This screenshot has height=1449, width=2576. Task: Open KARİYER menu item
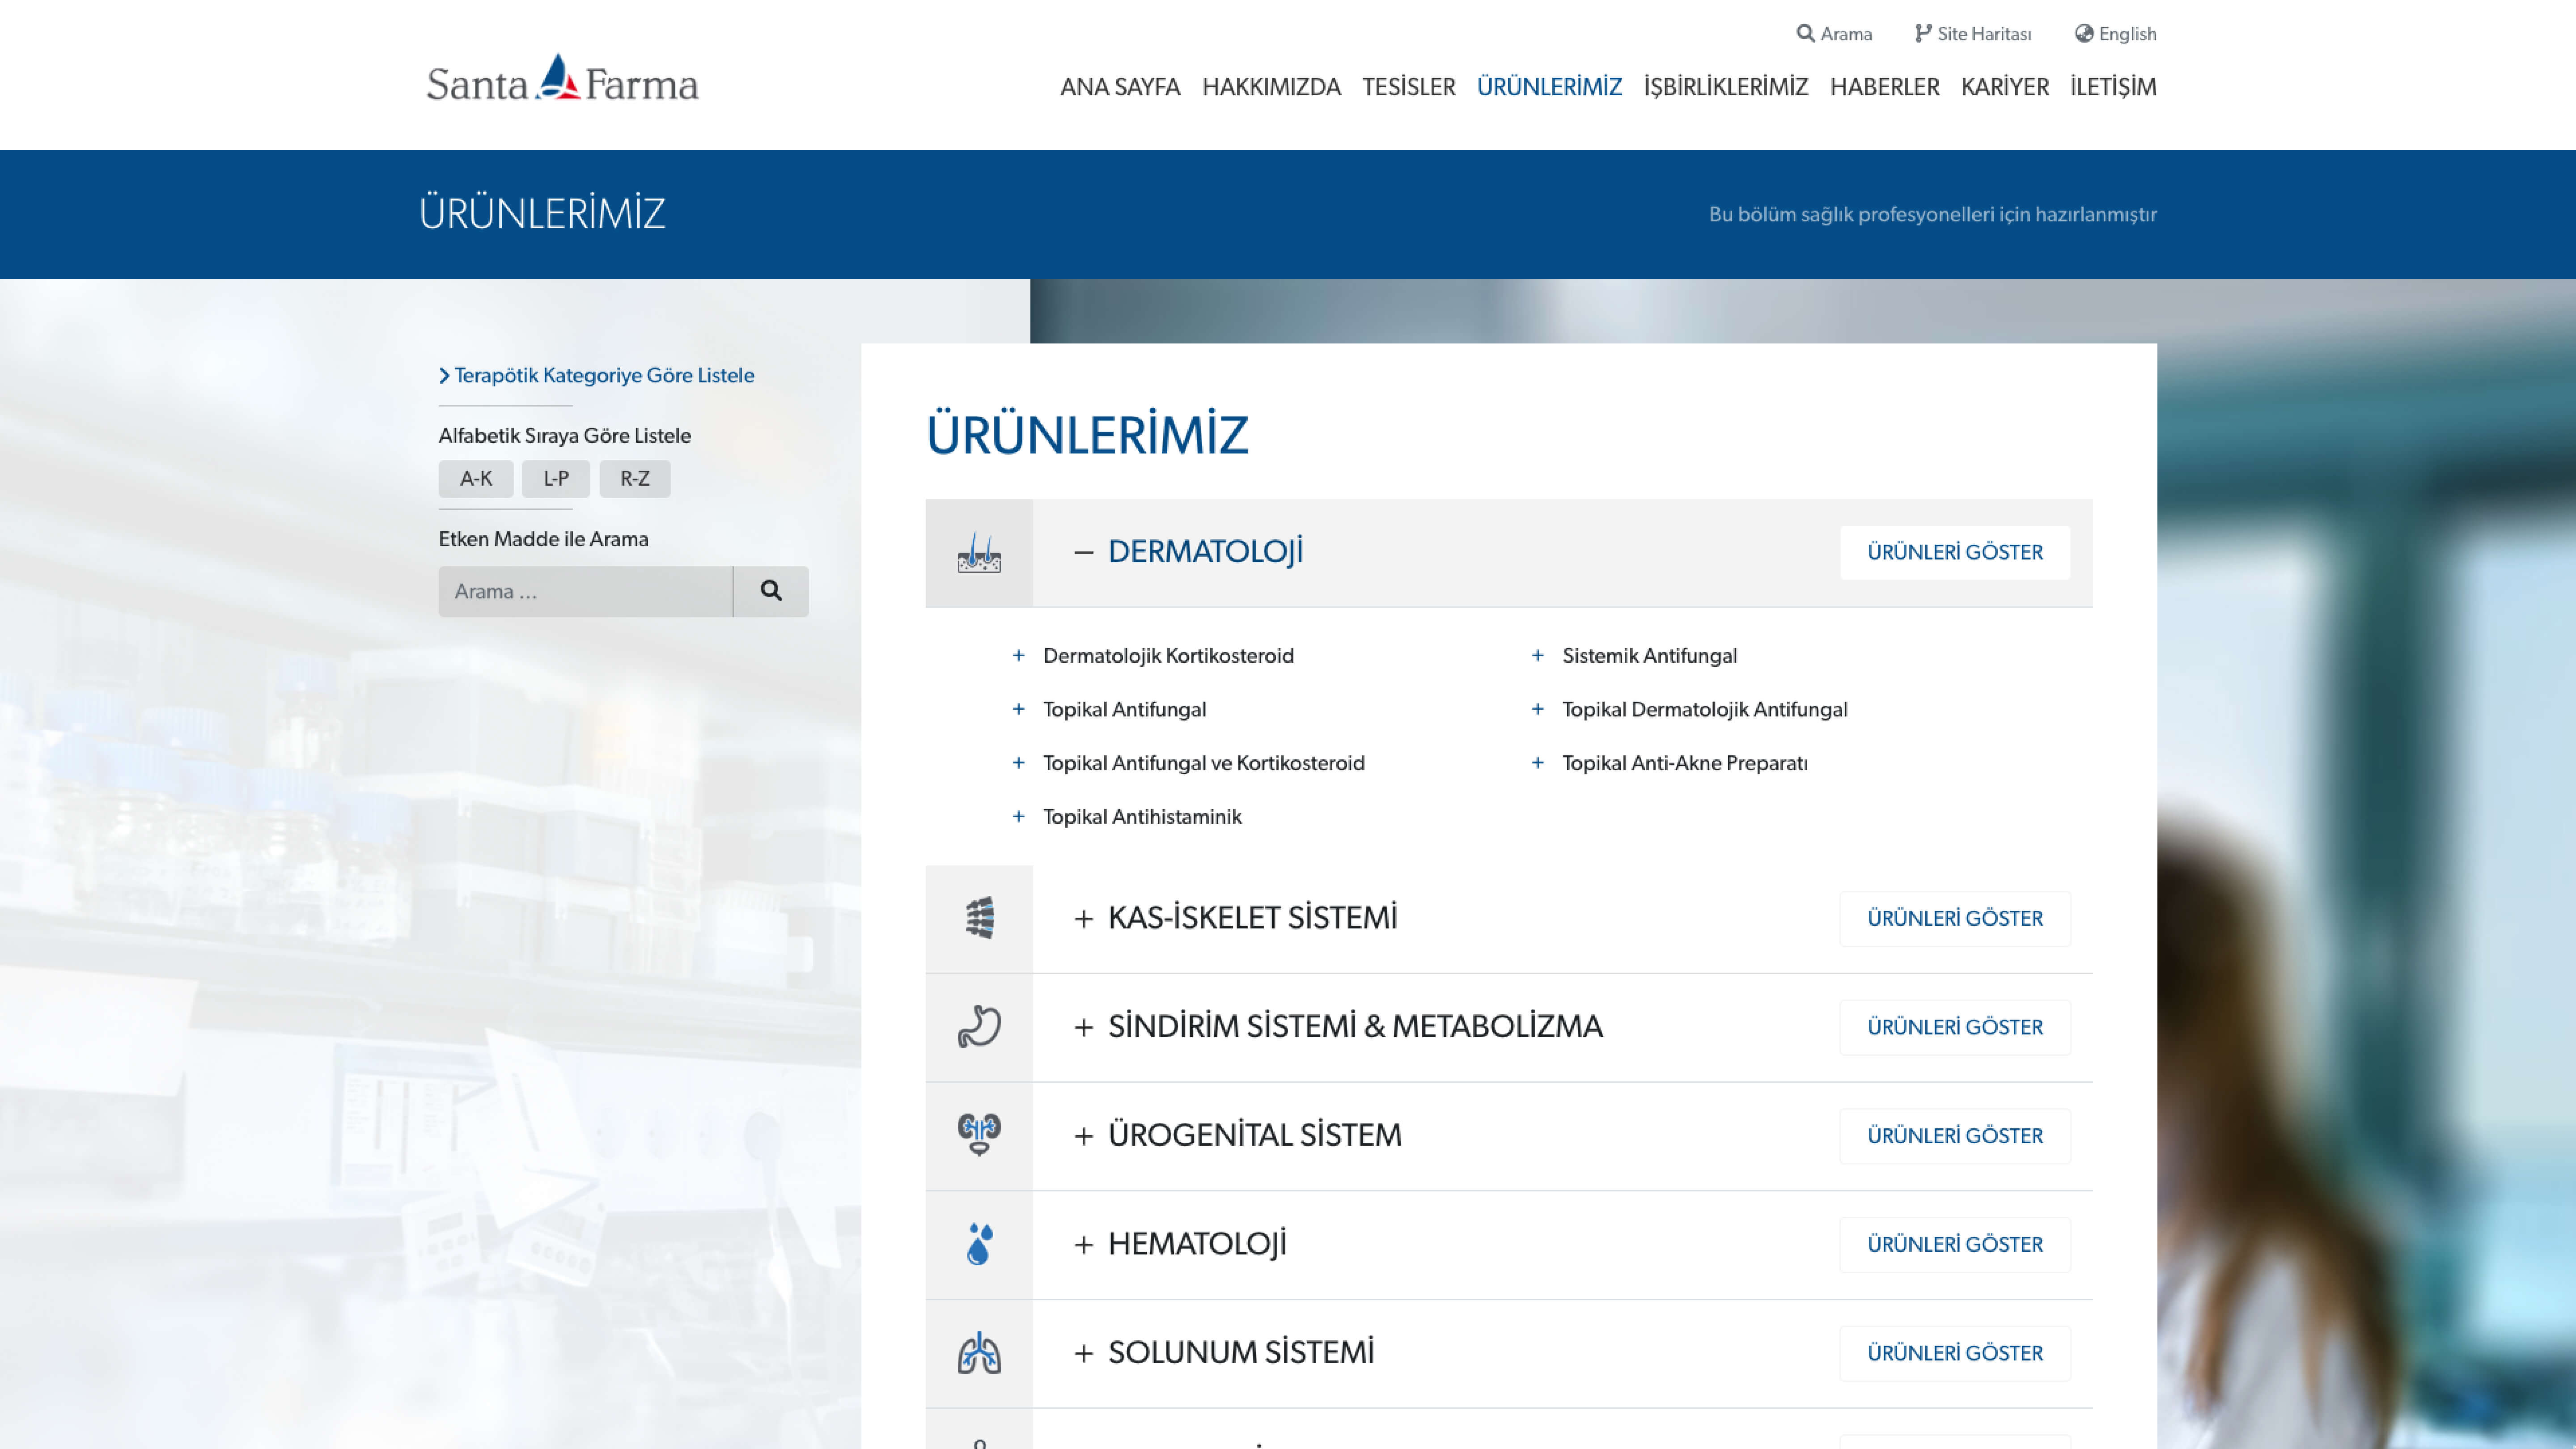pos(2004,87)
